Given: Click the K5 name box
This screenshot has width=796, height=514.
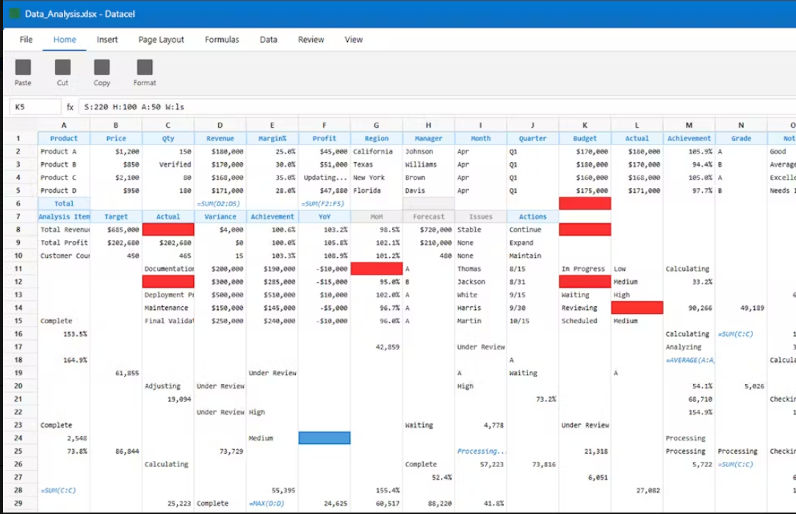Looking at the screenshot, I should click(35, 107).
